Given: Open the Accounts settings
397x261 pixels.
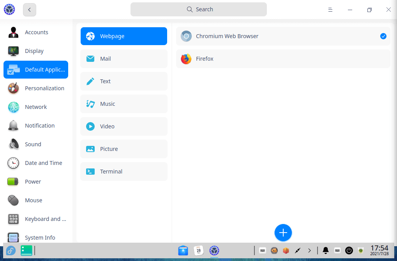Looking at the screenshot, I should pos(36,32).
